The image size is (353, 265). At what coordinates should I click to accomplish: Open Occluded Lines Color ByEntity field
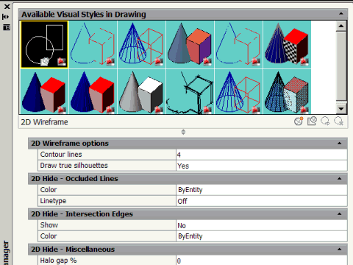[x=262, y=190]
